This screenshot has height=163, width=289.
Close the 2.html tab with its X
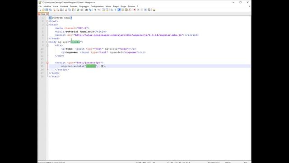[47, 14]
